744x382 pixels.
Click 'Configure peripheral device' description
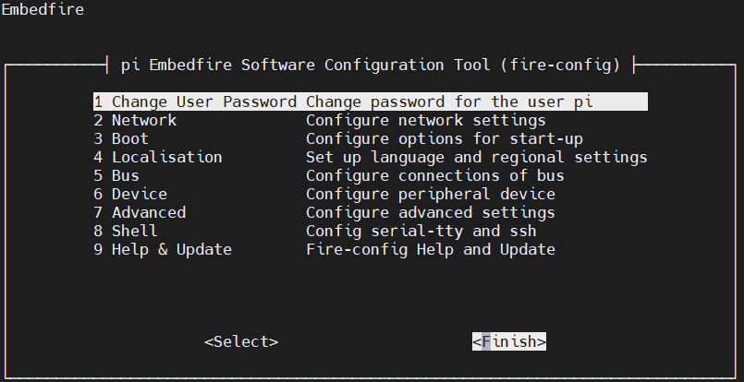(x=431, y=195)
